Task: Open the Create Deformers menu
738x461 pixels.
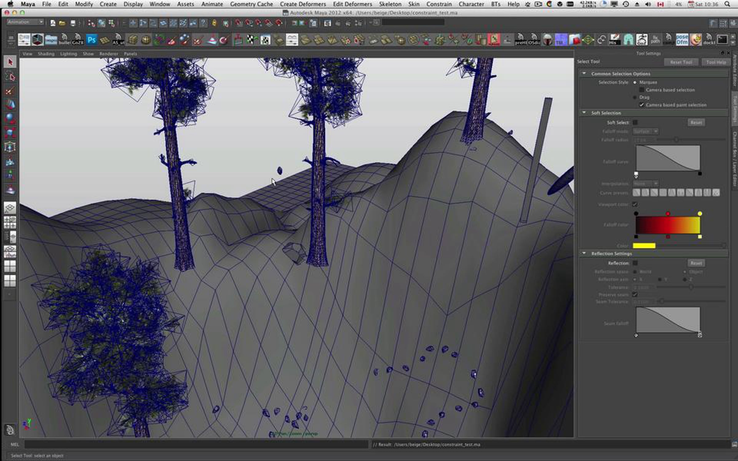Action: [x=303, y=4]
